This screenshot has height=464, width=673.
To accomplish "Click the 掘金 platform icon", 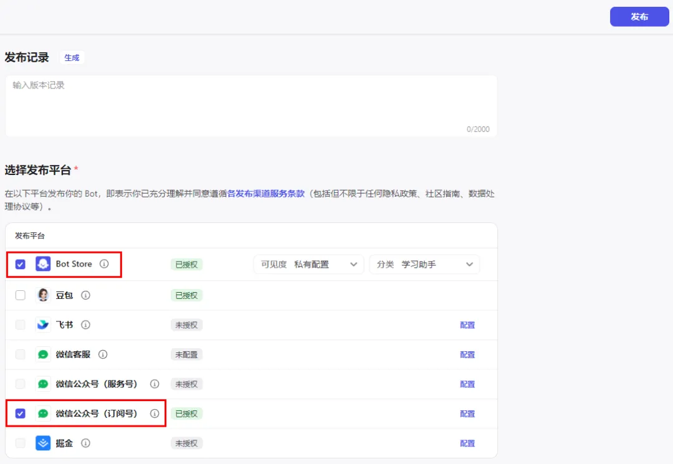I will coord(43,443).
